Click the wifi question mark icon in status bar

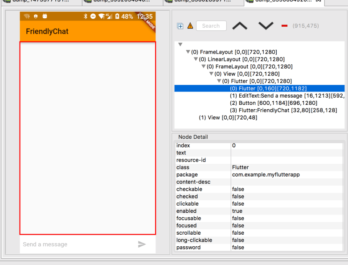[27, 16]
